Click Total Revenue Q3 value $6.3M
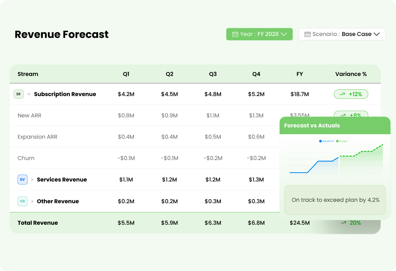 [213, 223]
